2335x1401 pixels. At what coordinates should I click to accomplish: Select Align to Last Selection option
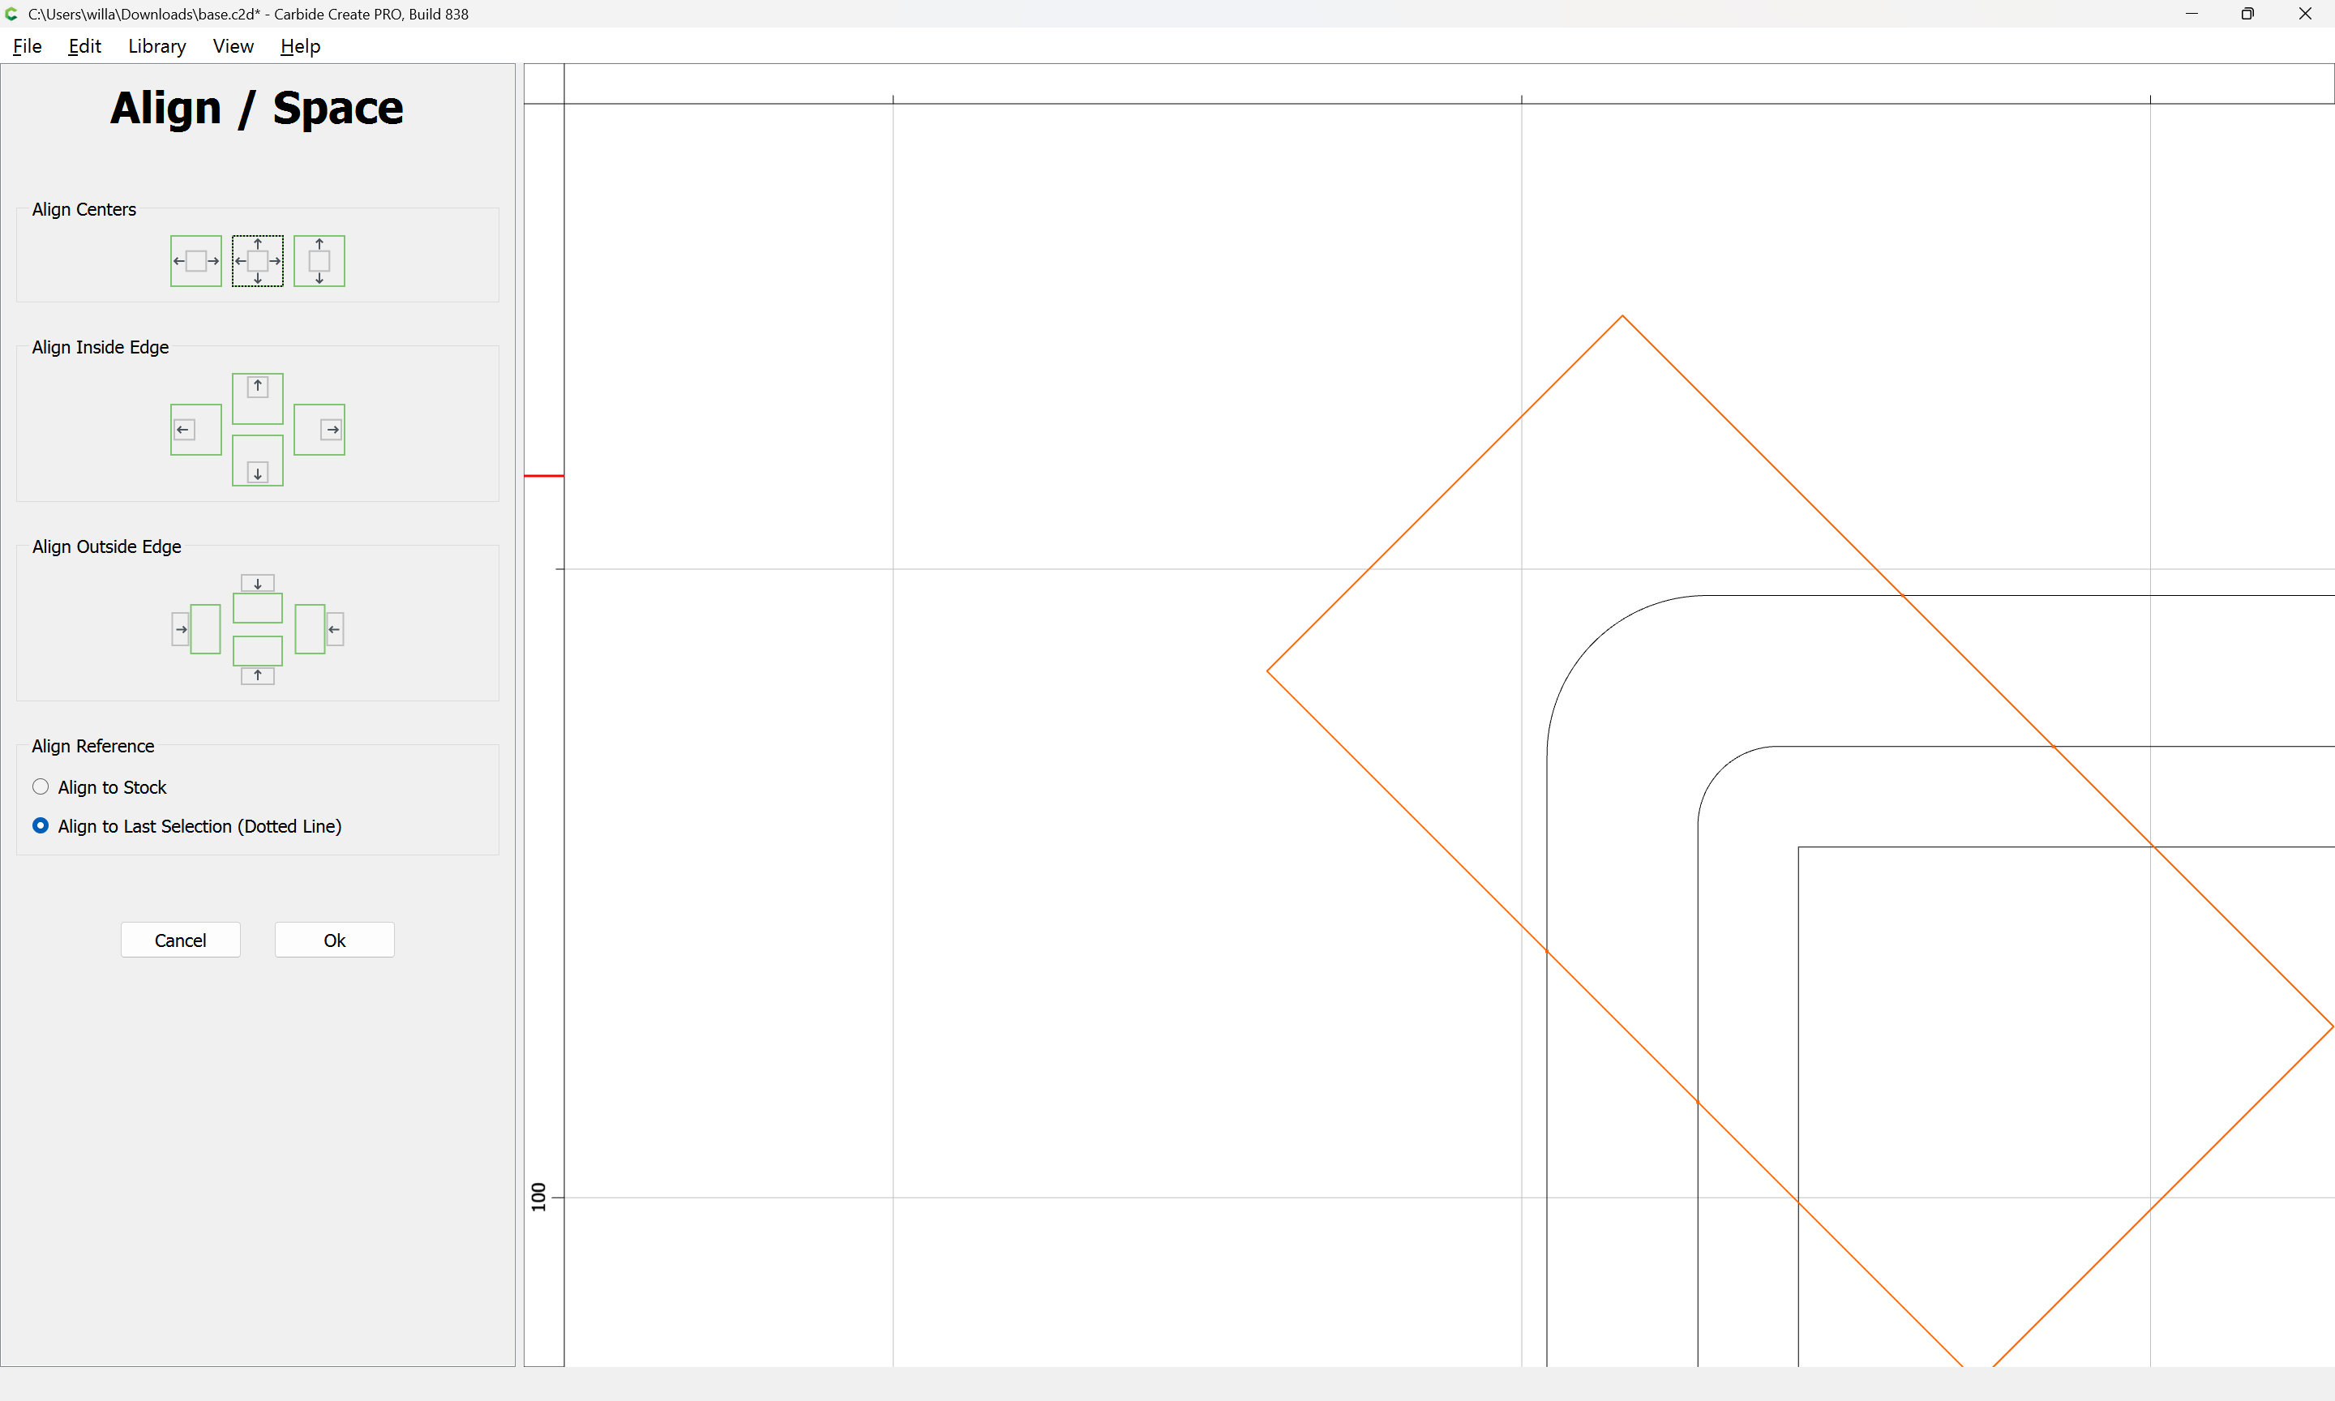[41, 825]
